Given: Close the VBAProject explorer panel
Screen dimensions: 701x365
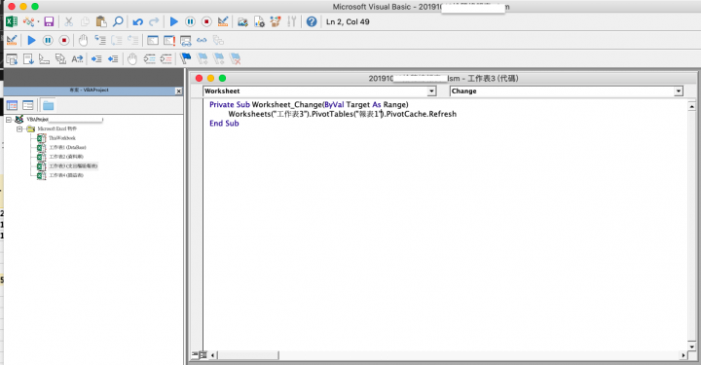Looking at the screenshot, I should pos(179,91).
